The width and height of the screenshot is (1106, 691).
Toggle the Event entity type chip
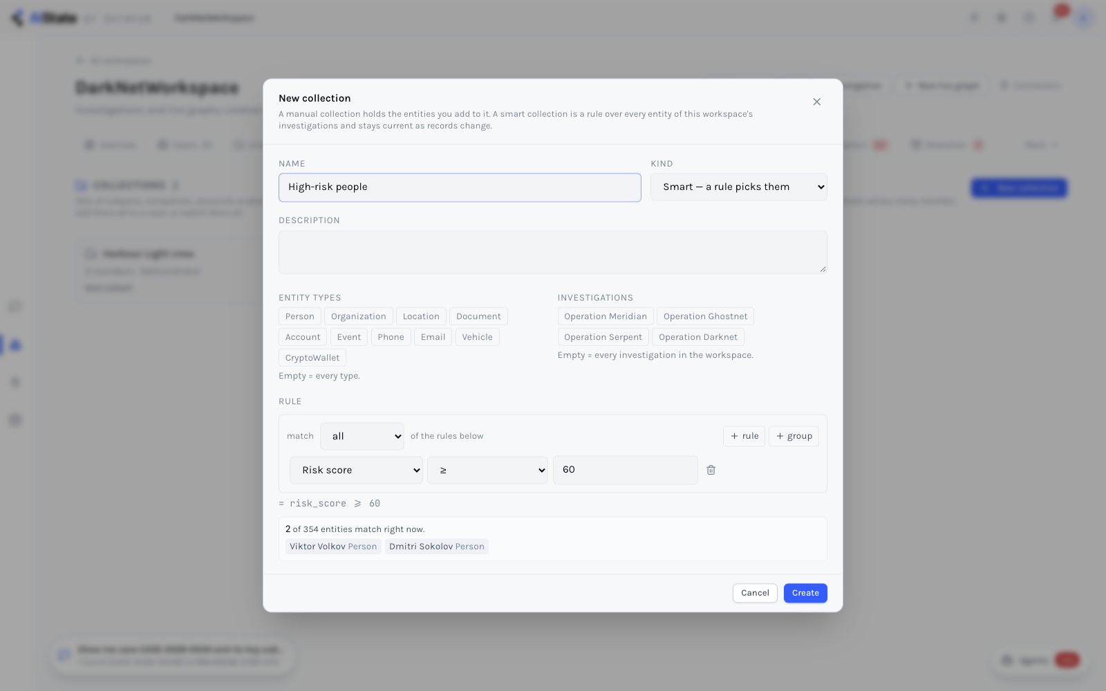coord(349,337)
